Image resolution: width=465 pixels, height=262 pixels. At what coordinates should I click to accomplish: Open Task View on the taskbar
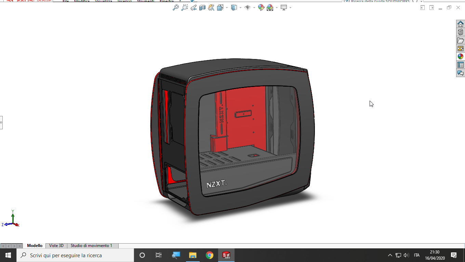pyautogui.click(x=159, y=255)
